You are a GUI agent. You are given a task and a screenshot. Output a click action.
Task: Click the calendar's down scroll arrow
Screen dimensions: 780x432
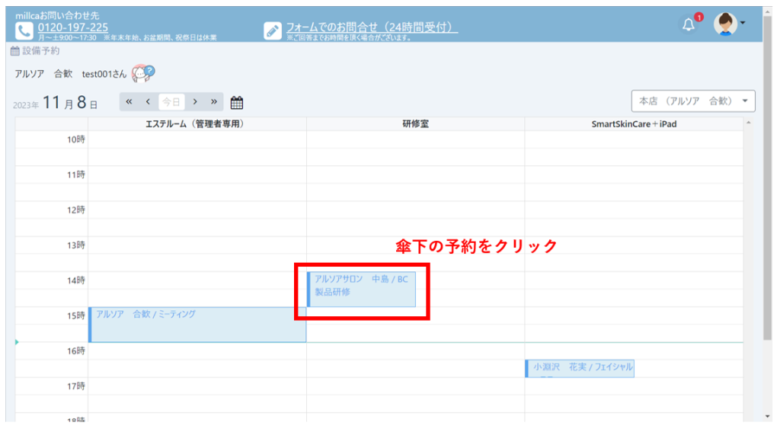(x=749, y=416)
